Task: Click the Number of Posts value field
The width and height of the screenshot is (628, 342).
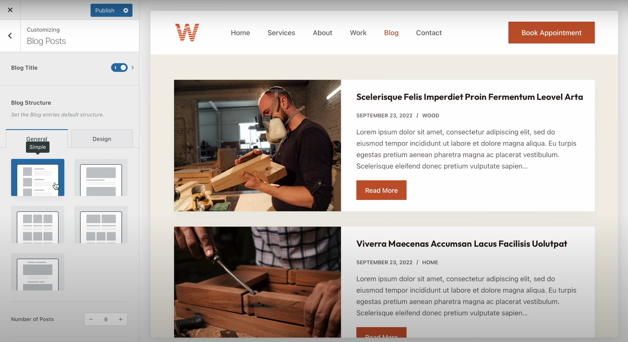Action: pyautogui.click(x=106, y=319)
